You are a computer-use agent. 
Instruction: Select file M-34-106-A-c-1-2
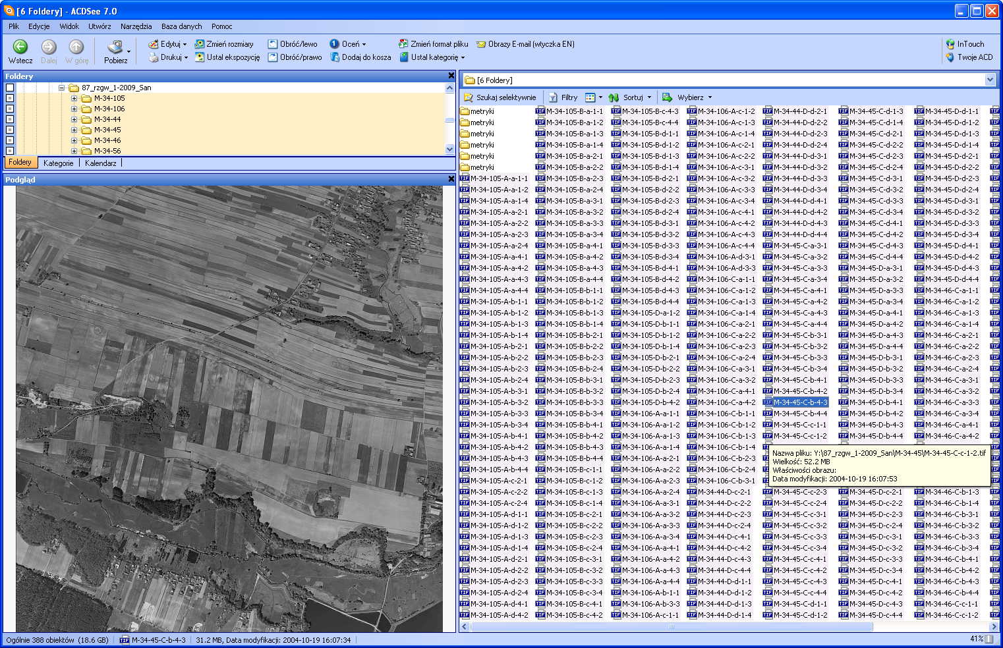click(722, 111)
